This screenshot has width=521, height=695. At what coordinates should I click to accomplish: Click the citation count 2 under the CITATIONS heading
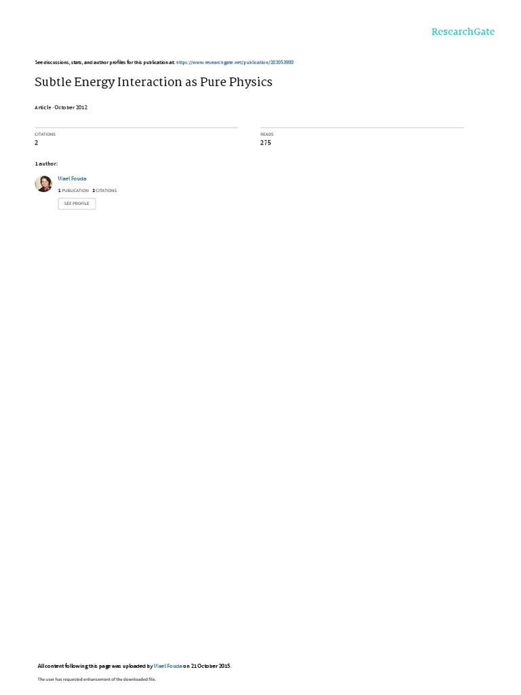click(37, 143)
